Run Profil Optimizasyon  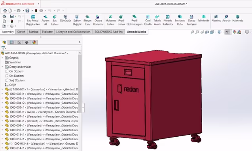135,20
